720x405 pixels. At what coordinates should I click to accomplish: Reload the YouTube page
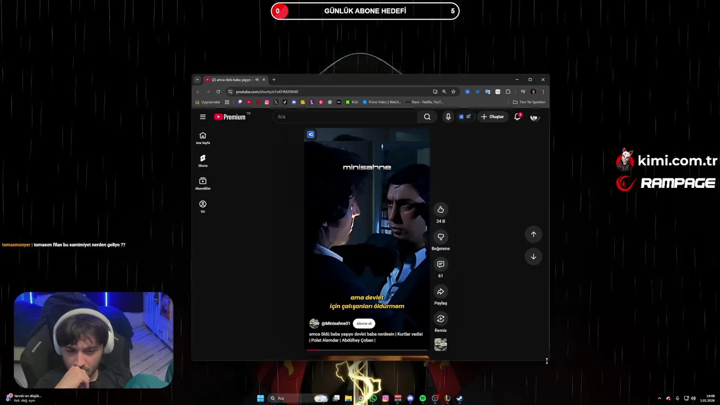click(218, 92)
